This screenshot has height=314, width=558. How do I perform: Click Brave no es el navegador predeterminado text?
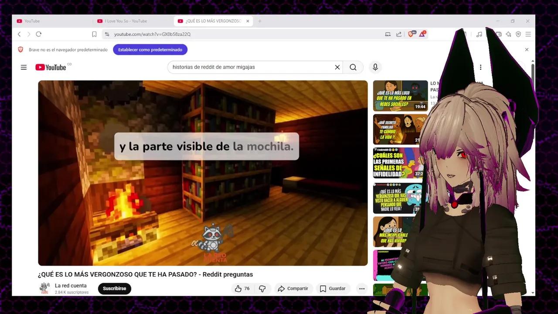pos(68,50)
